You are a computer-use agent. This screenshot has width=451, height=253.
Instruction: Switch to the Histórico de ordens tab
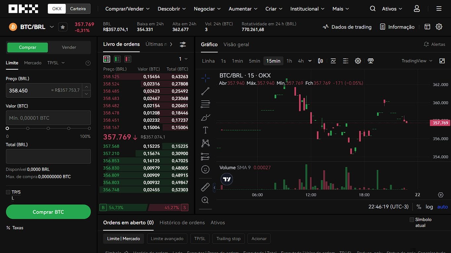point(182,223)
